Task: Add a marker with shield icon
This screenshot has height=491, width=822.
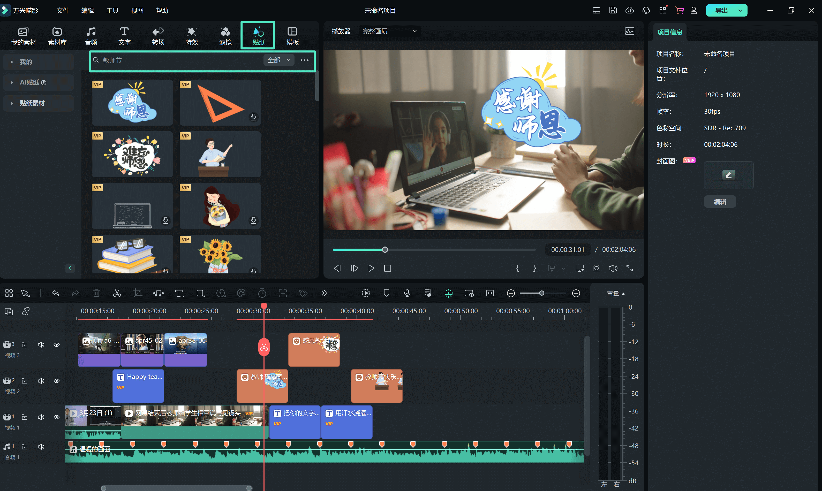Action: coord(386,293)
